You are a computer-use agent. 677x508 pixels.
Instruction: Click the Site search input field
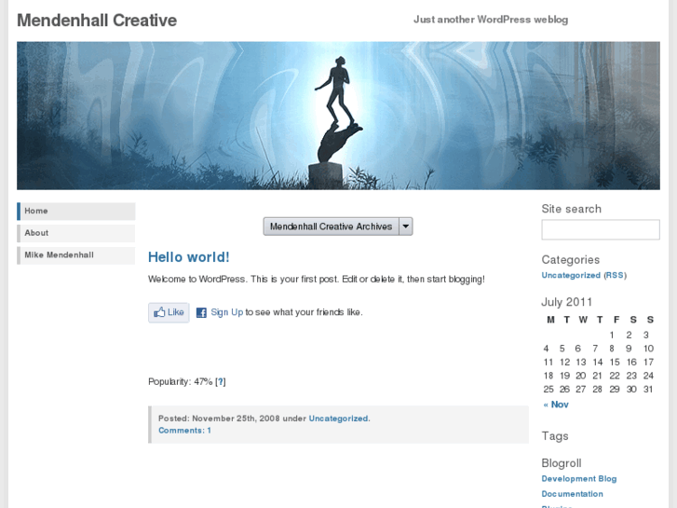click(x=601, y=229)
